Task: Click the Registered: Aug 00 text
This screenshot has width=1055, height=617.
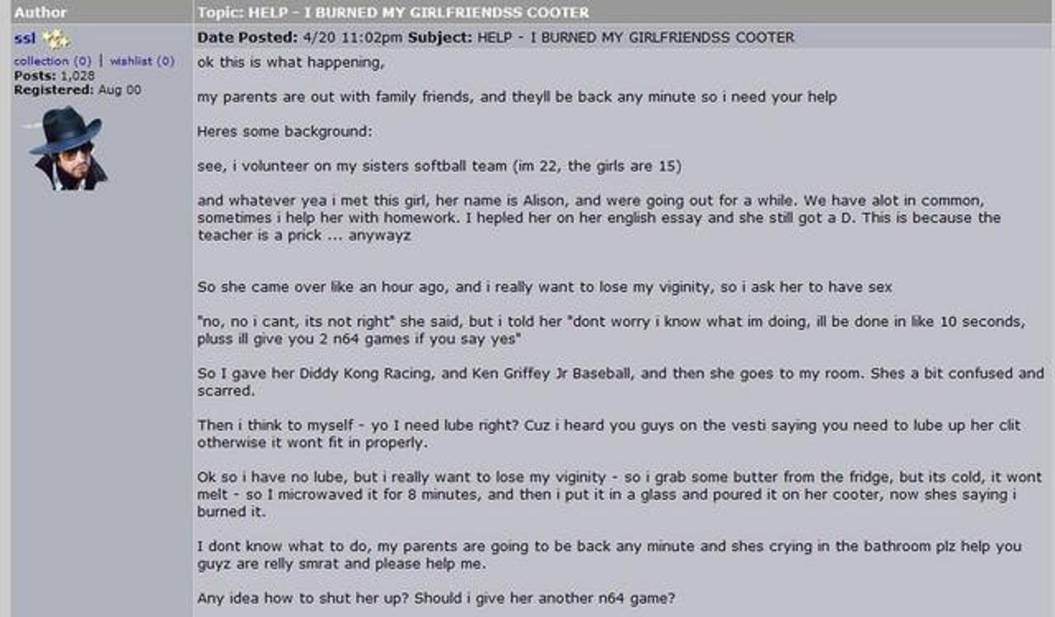Action: [x=77, y=89]
